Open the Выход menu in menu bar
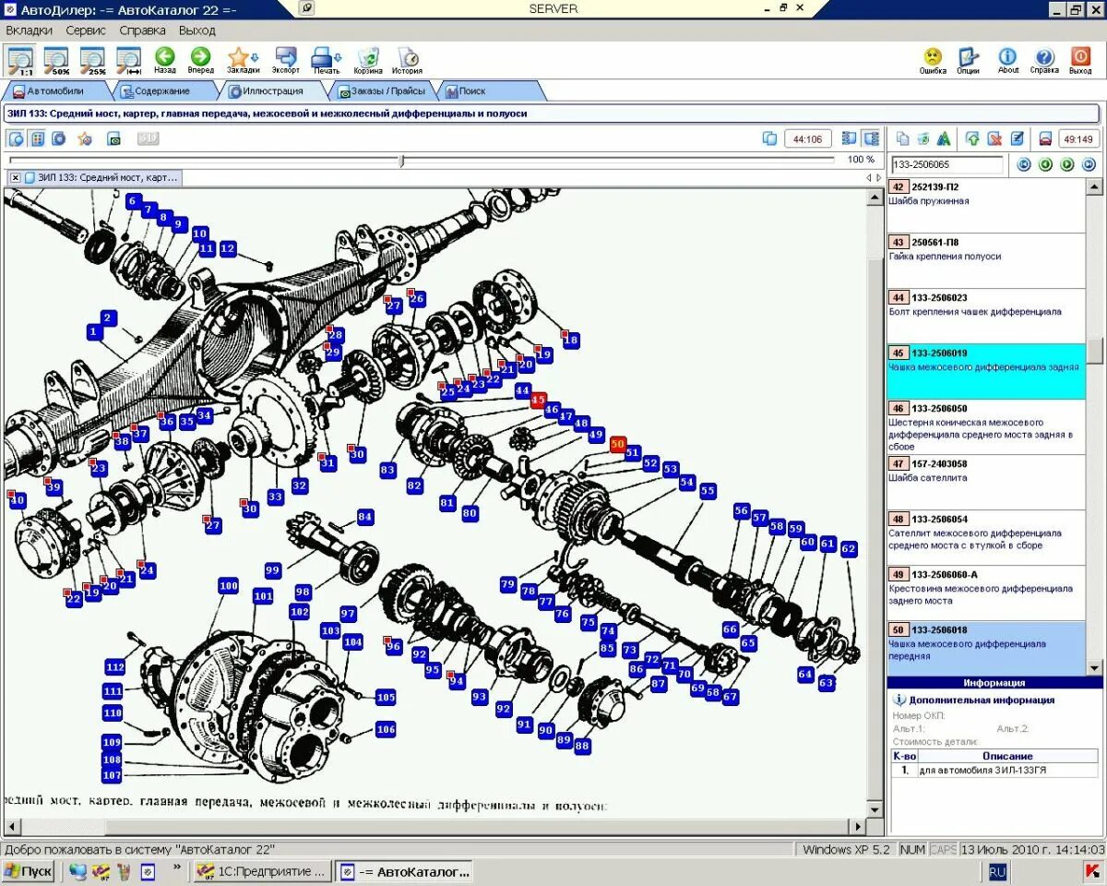The width and height of the screenshot is (1107, 886). pos(196,30)
